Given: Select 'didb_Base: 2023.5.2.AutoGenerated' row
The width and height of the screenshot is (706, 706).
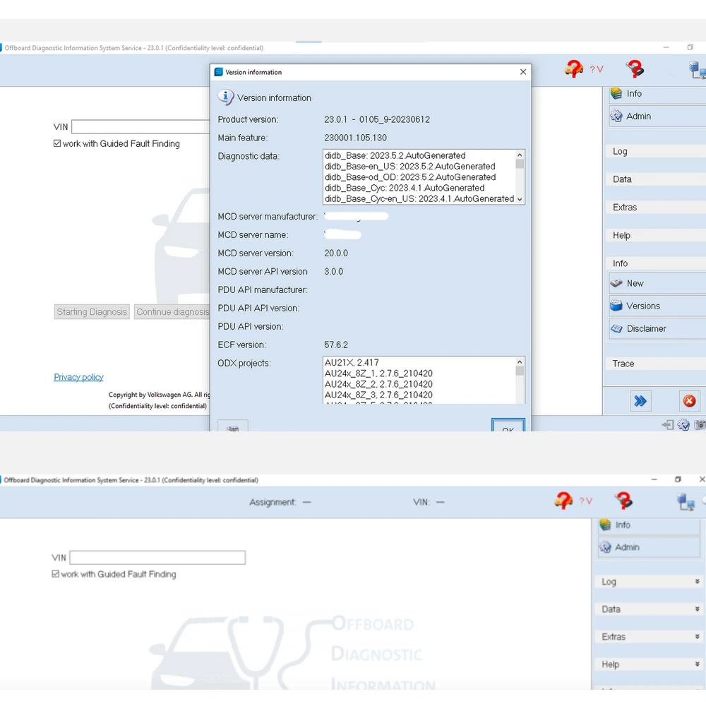Looking at the screenshot, I should (x=419, y=156).
